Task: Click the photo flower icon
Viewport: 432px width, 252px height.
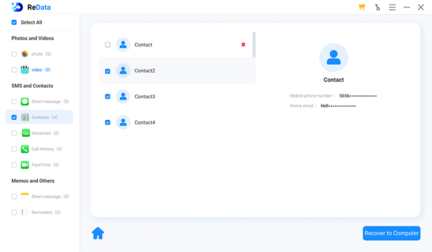Action: coord(25,54)
